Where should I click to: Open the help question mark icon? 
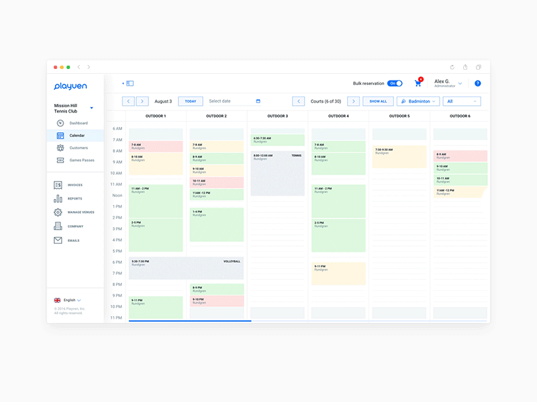point(478,83)
